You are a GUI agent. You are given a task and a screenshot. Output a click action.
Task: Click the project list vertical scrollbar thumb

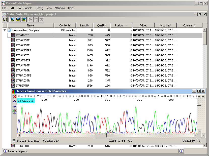(x=205, y=38)
